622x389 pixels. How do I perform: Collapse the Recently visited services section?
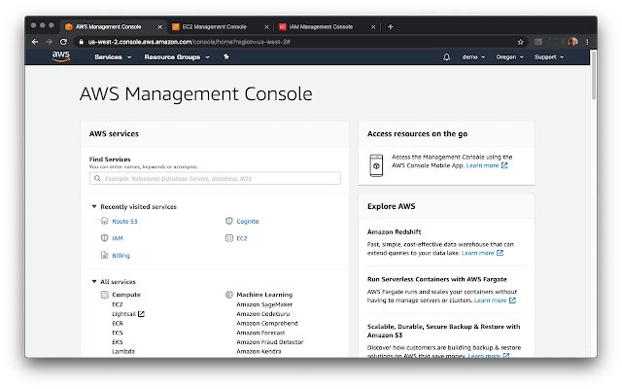coord(94,206)
